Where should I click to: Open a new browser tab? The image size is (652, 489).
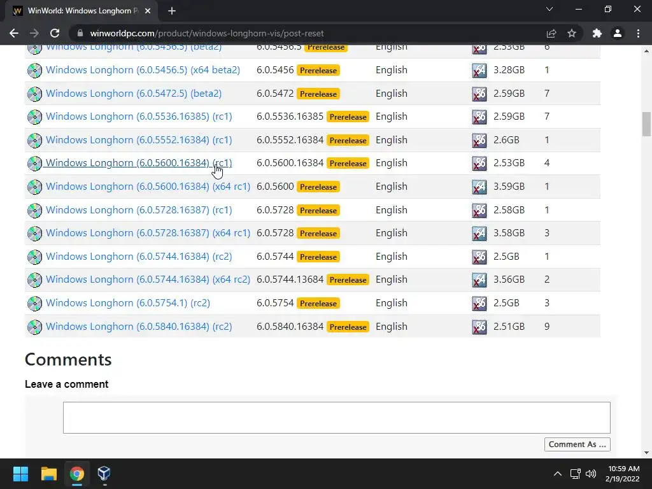(172, 11)
